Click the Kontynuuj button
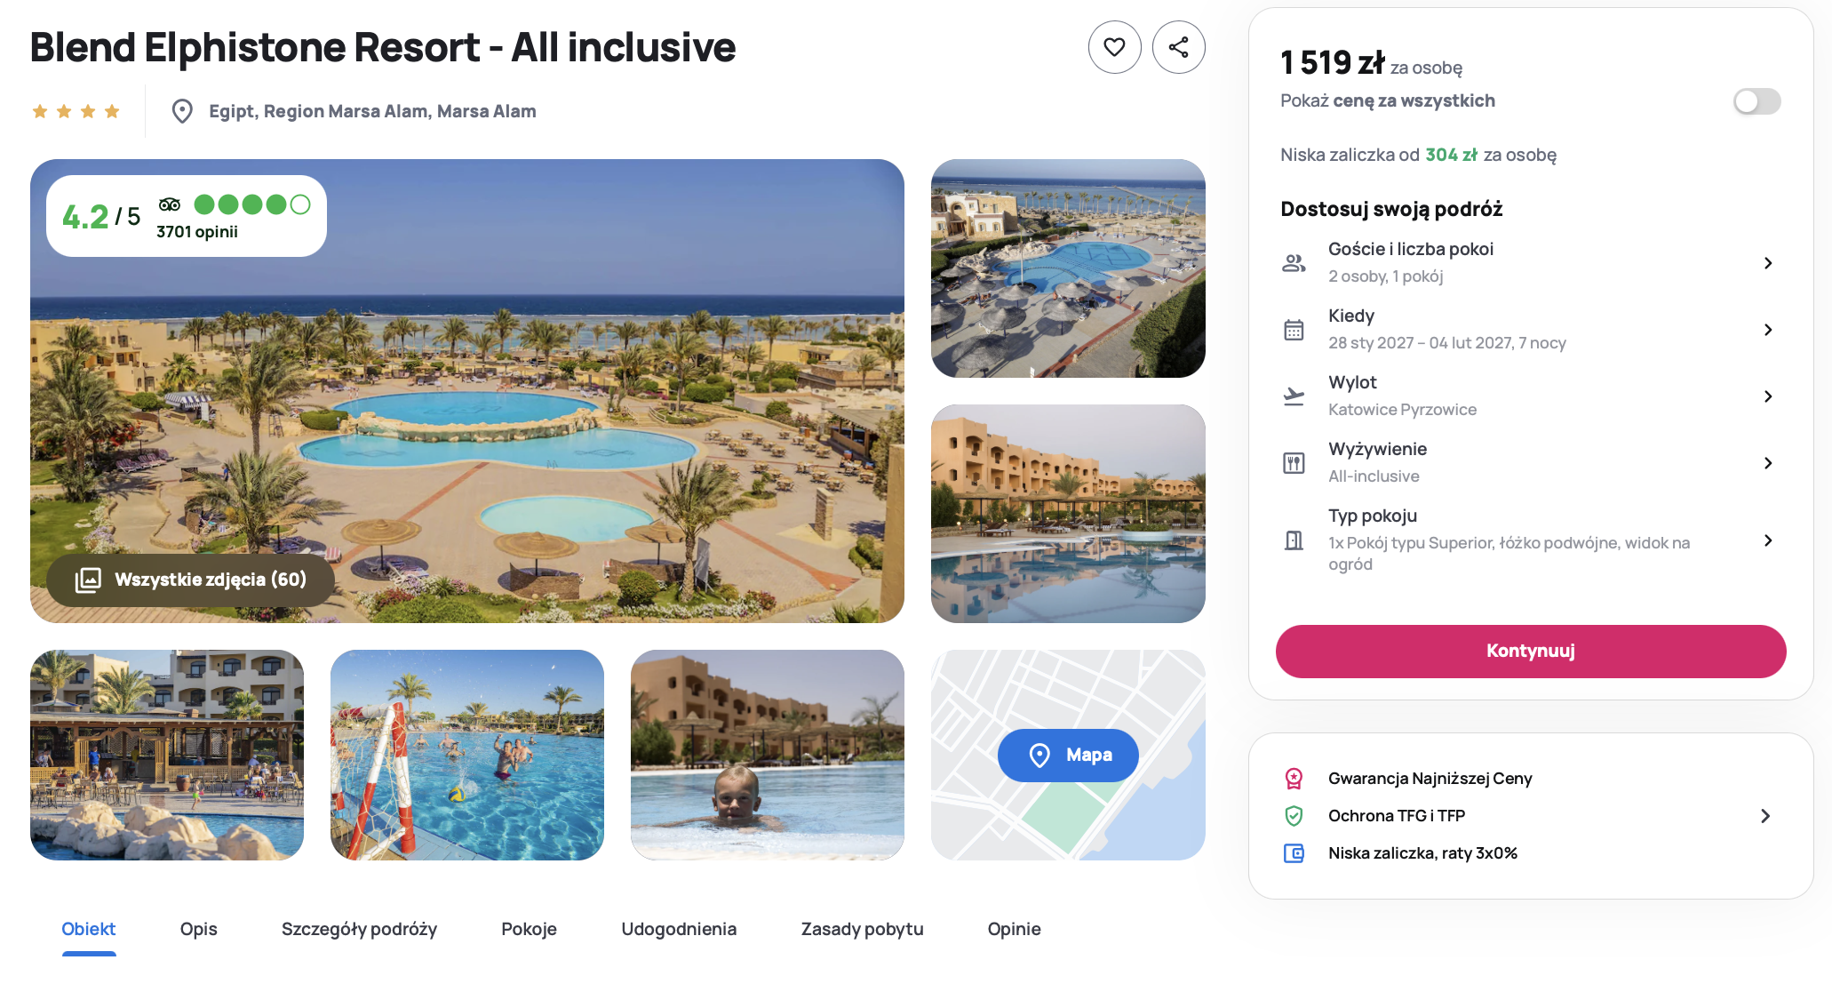The height and width of the screenshot is (992, 1832). click(x=1531, y=652)
